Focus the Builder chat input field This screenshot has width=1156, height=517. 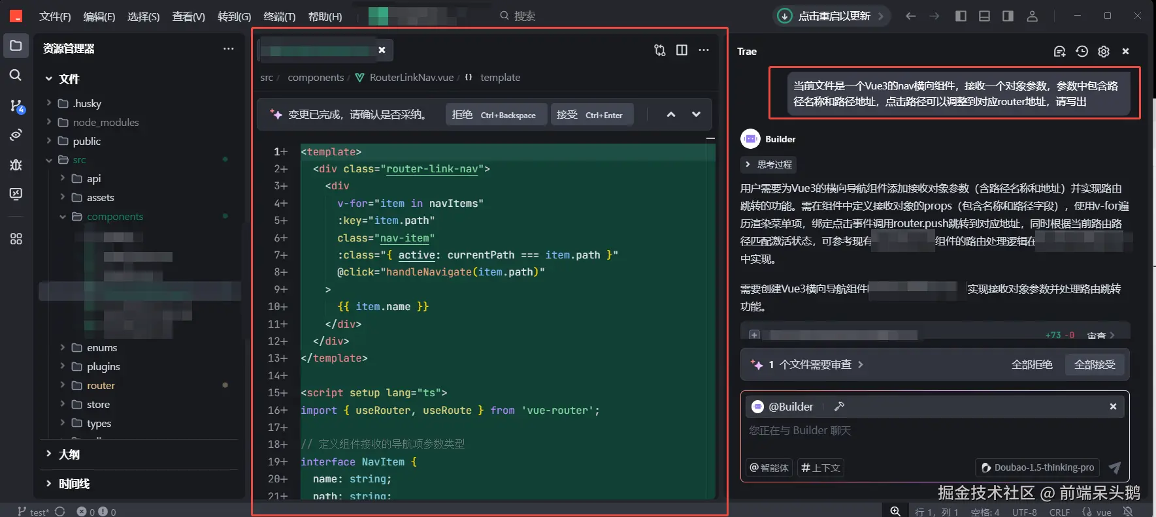point(934,431)
